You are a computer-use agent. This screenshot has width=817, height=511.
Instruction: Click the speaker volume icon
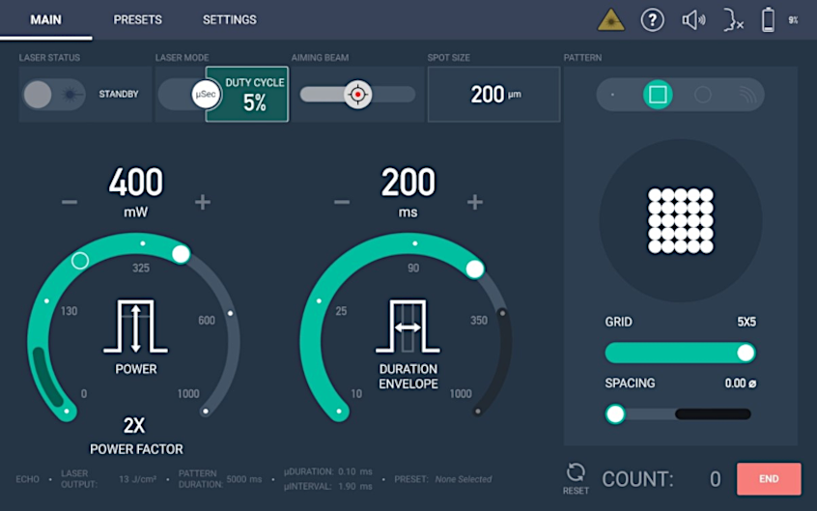pos(693,19)
